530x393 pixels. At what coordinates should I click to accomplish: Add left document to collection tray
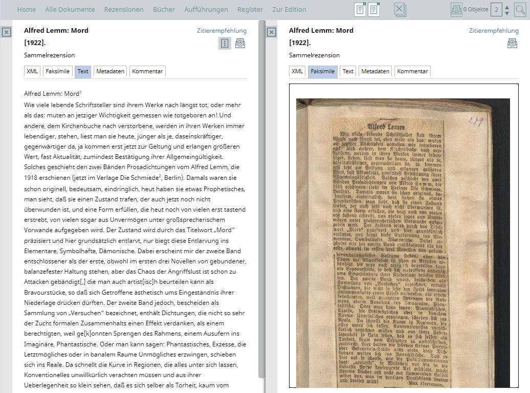point(240,43)
